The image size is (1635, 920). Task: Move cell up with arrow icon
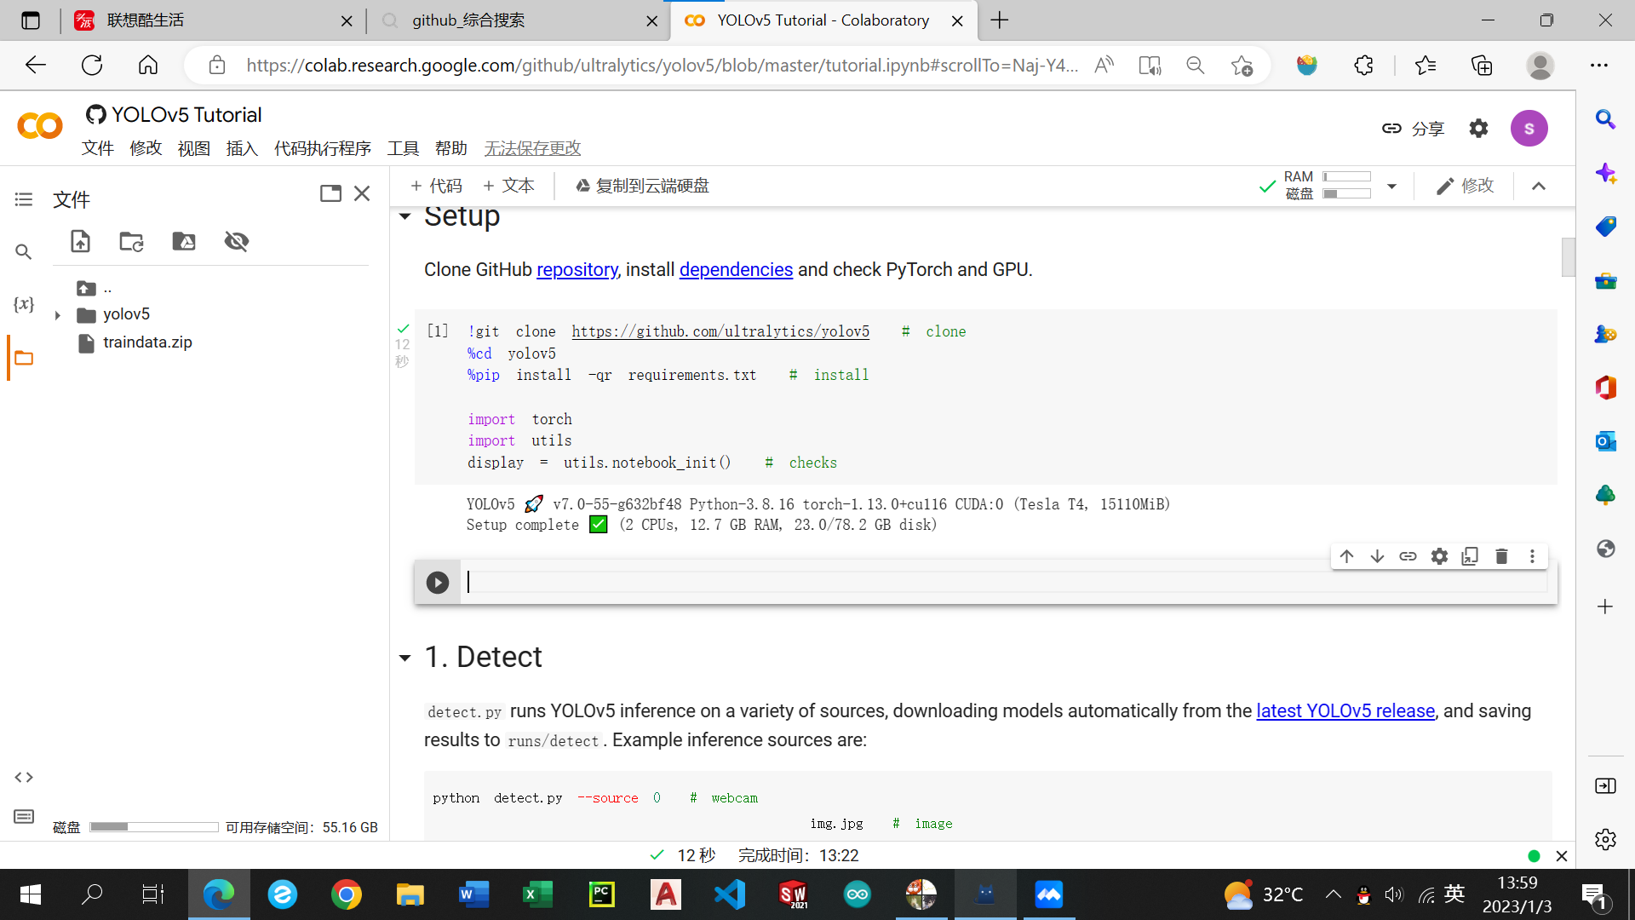click(x=1346, y=556)
